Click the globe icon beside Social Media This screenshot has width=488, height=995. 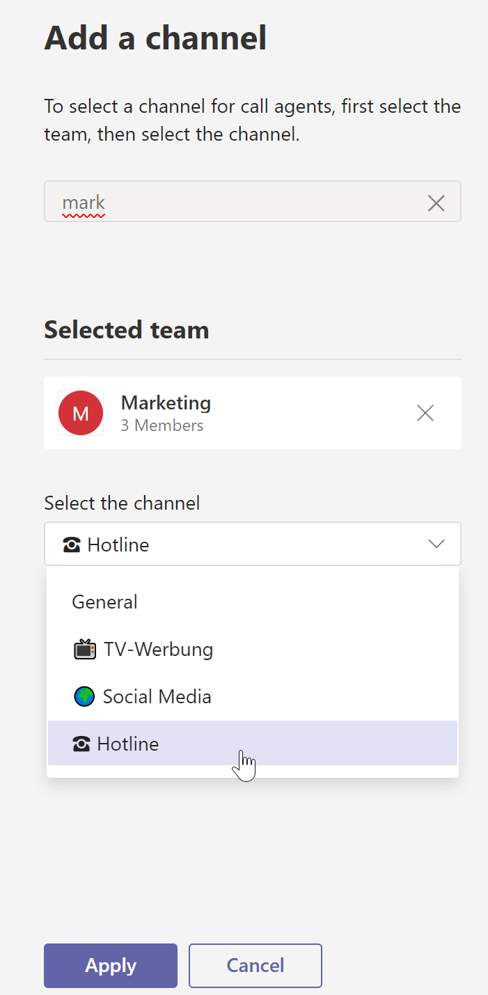(x=84, y=696)
